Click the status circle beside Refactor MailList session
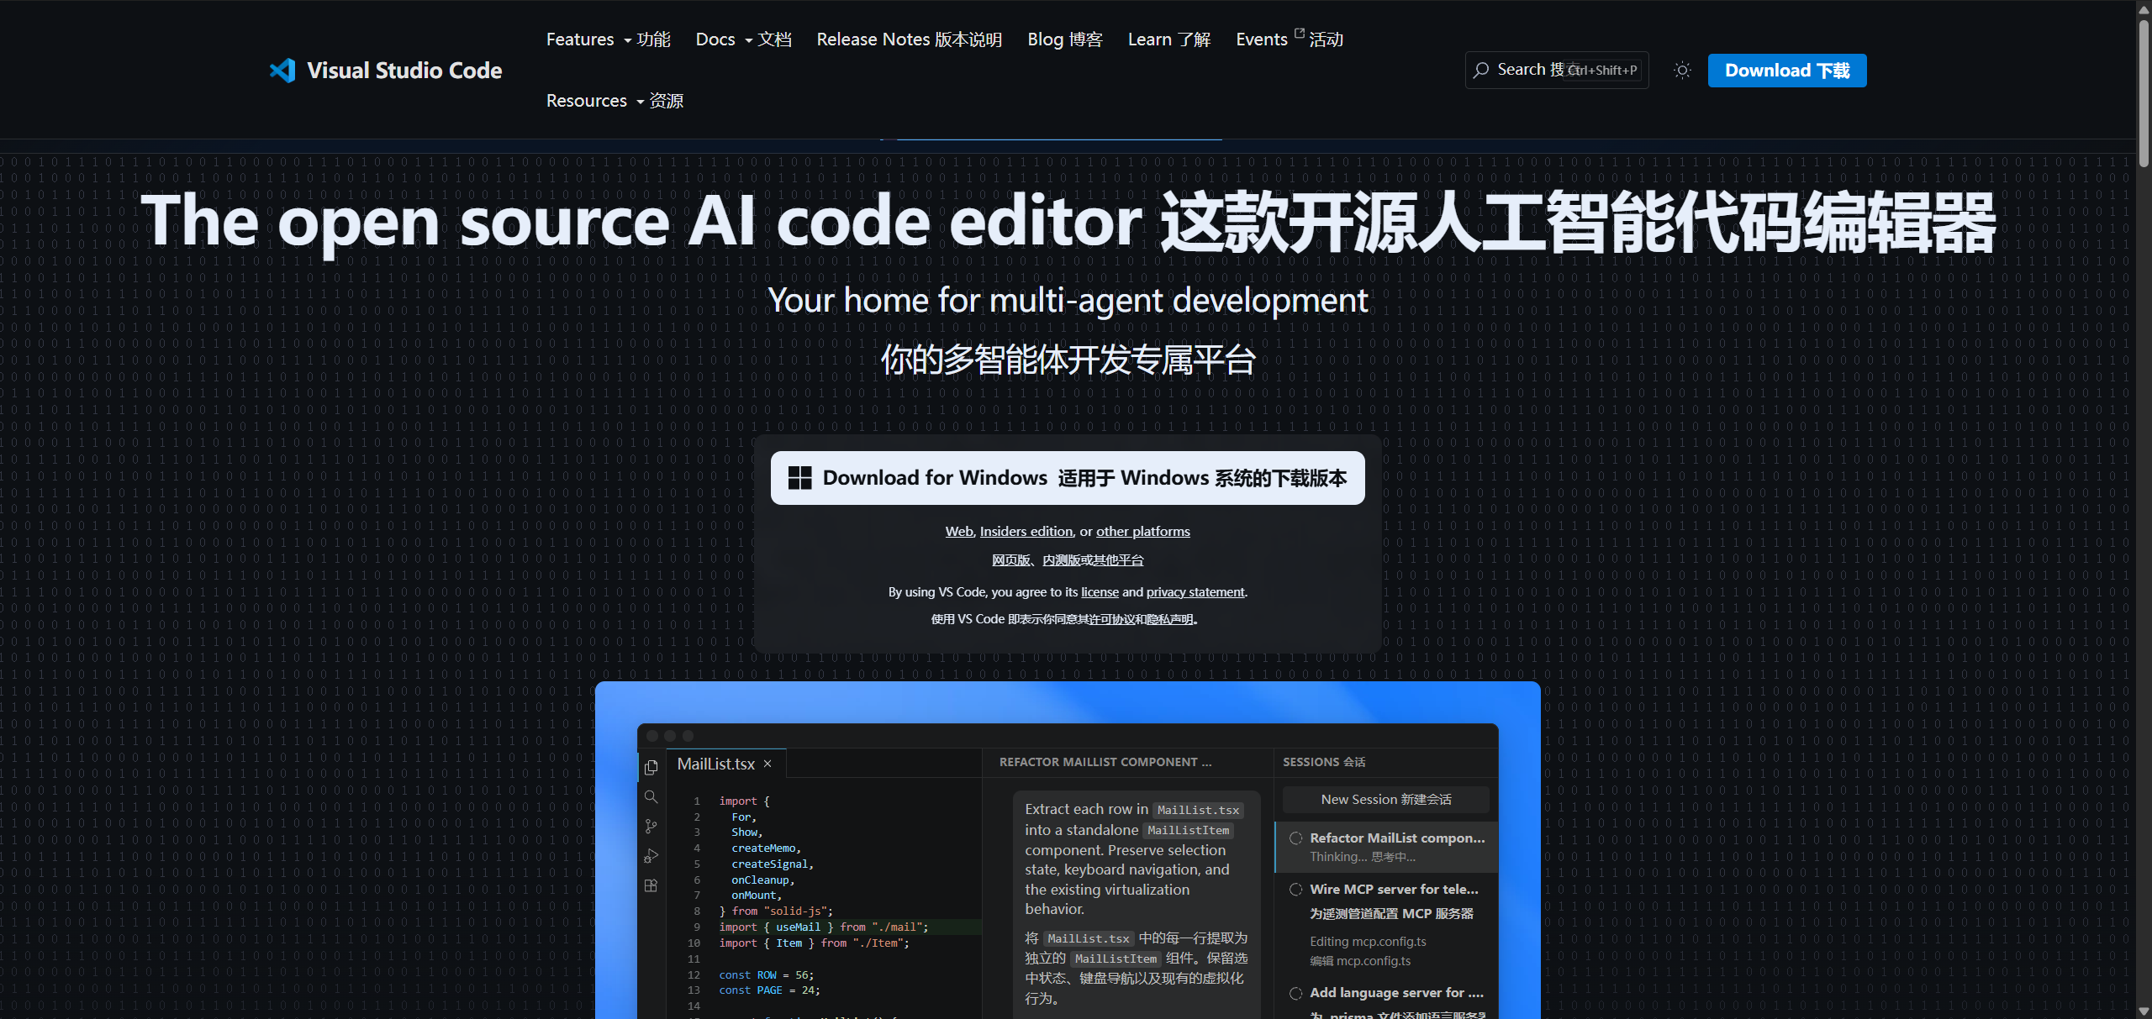The image size is (2152, 1019). (1296, 838)
